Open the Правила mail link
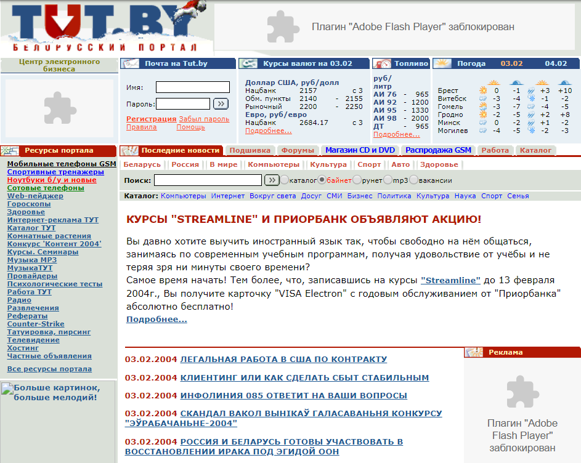 pos(142,127)
